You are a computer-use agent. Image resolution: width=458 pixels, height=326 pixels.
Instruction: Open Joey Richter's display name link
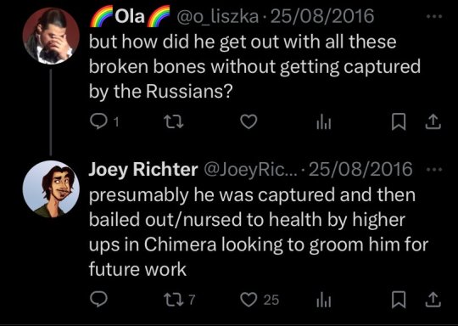point(143,169)
